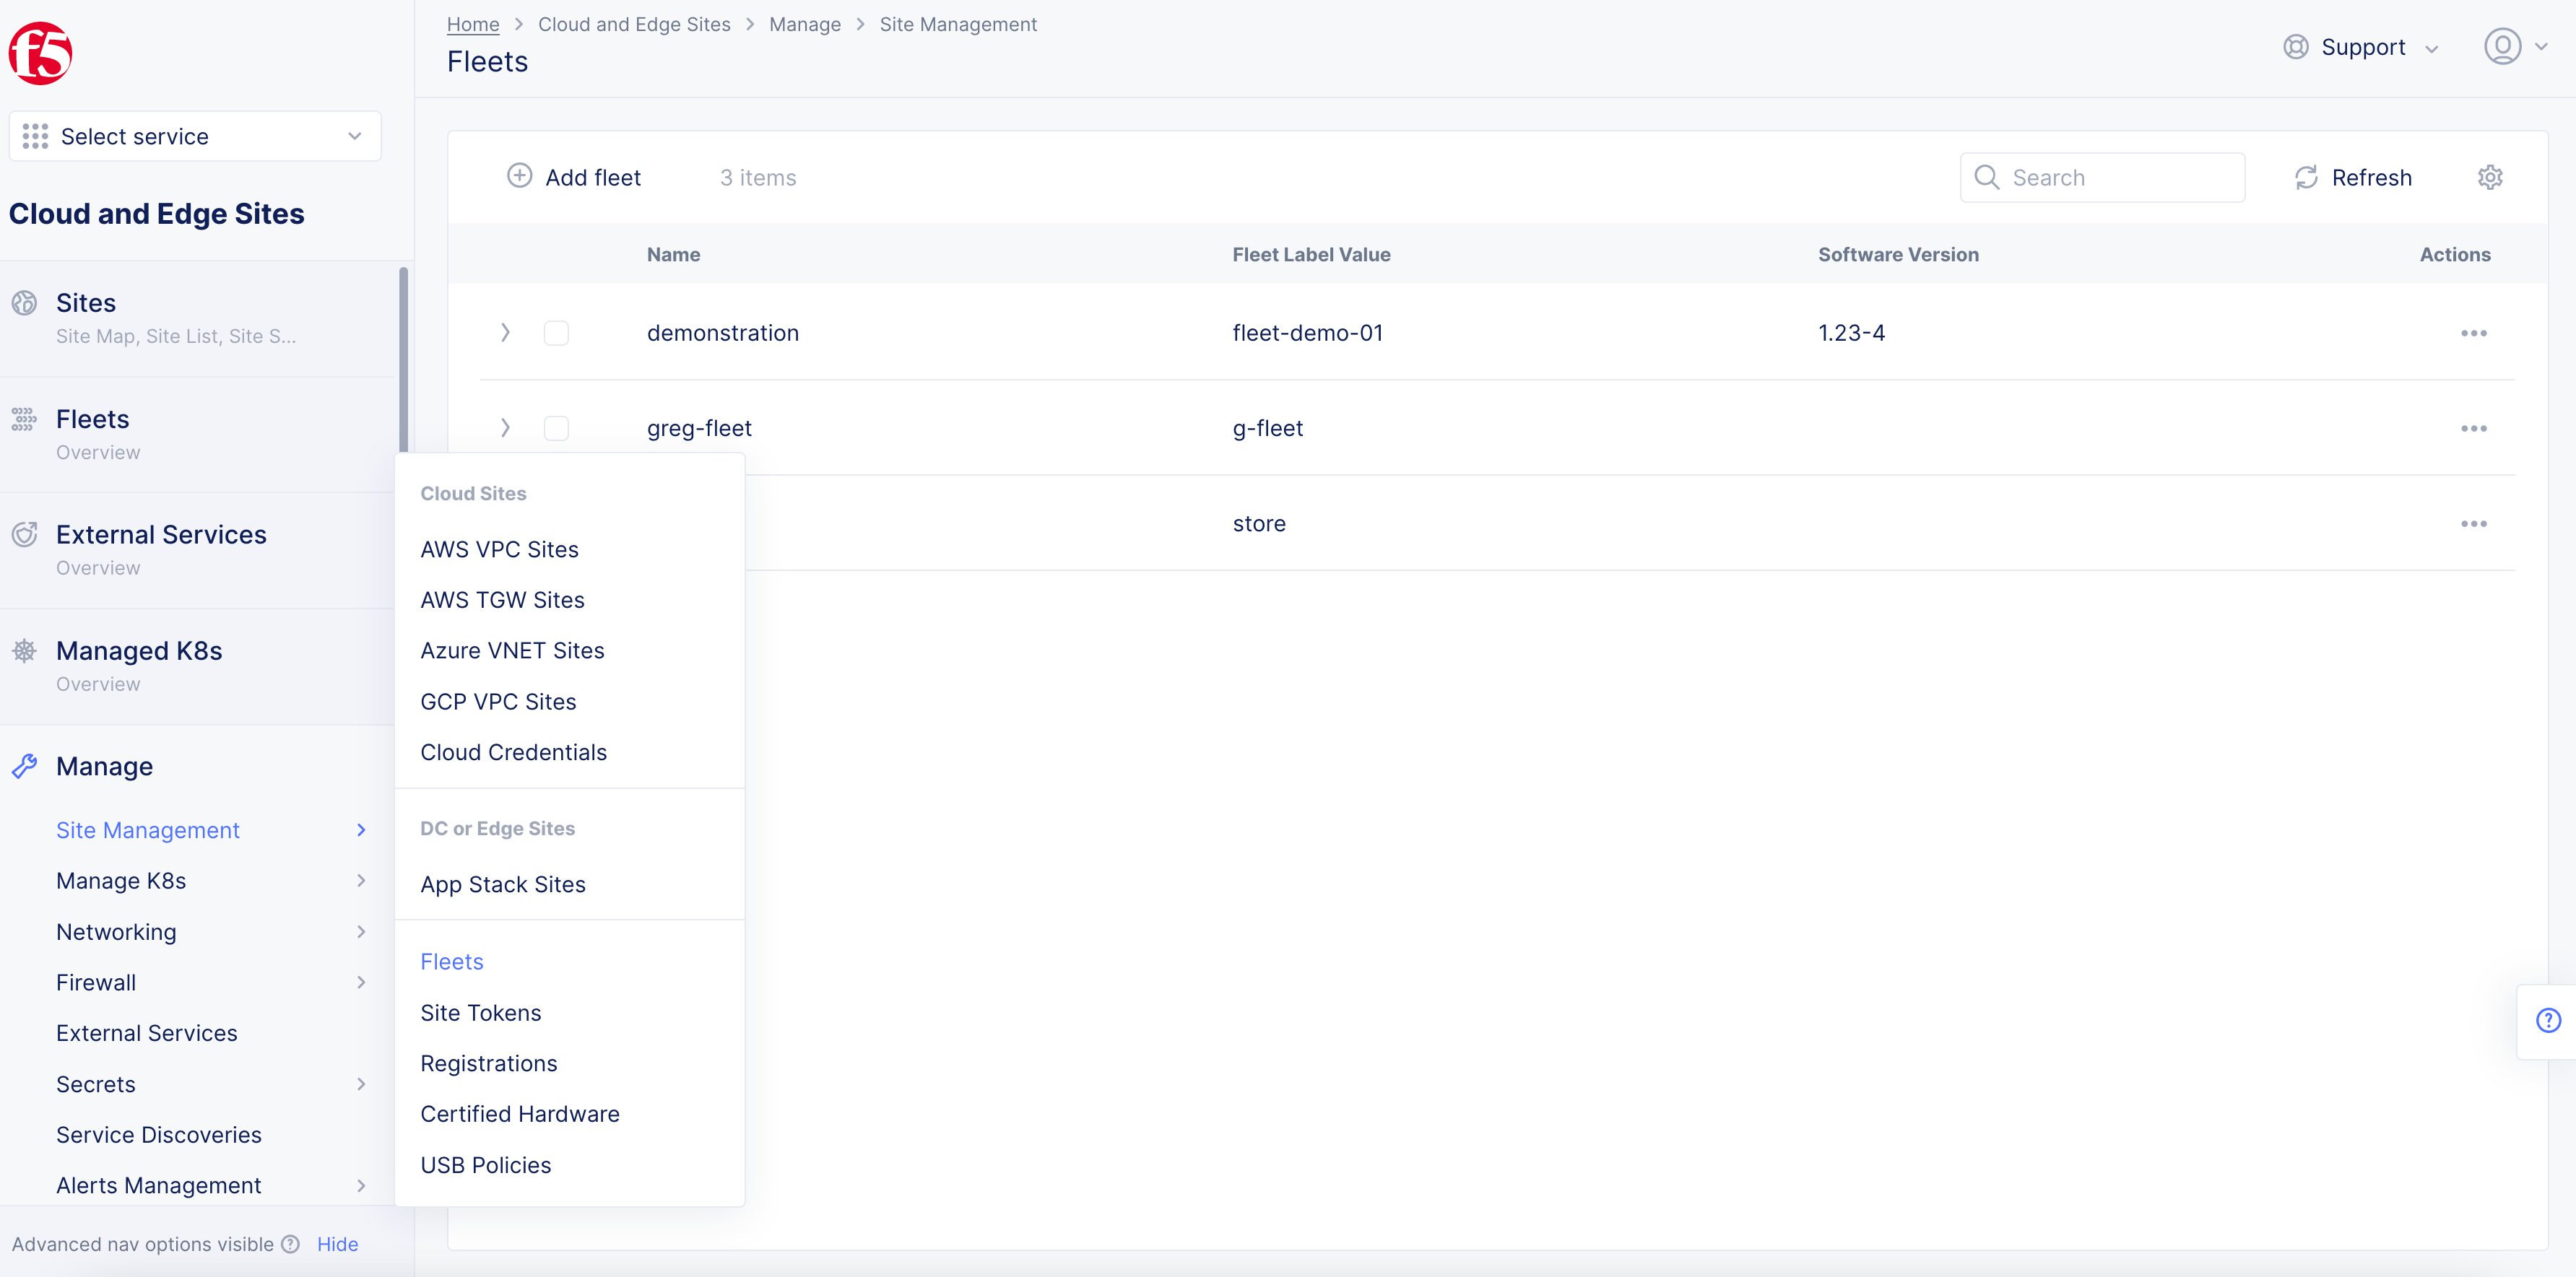Open actions menu for store row

click(x=2473, y=523)
